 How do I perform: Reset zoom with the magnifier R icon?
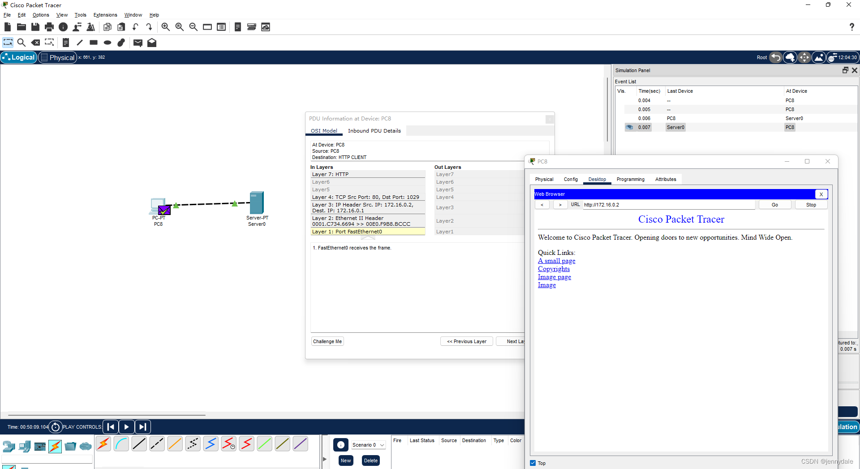point(180,27)
